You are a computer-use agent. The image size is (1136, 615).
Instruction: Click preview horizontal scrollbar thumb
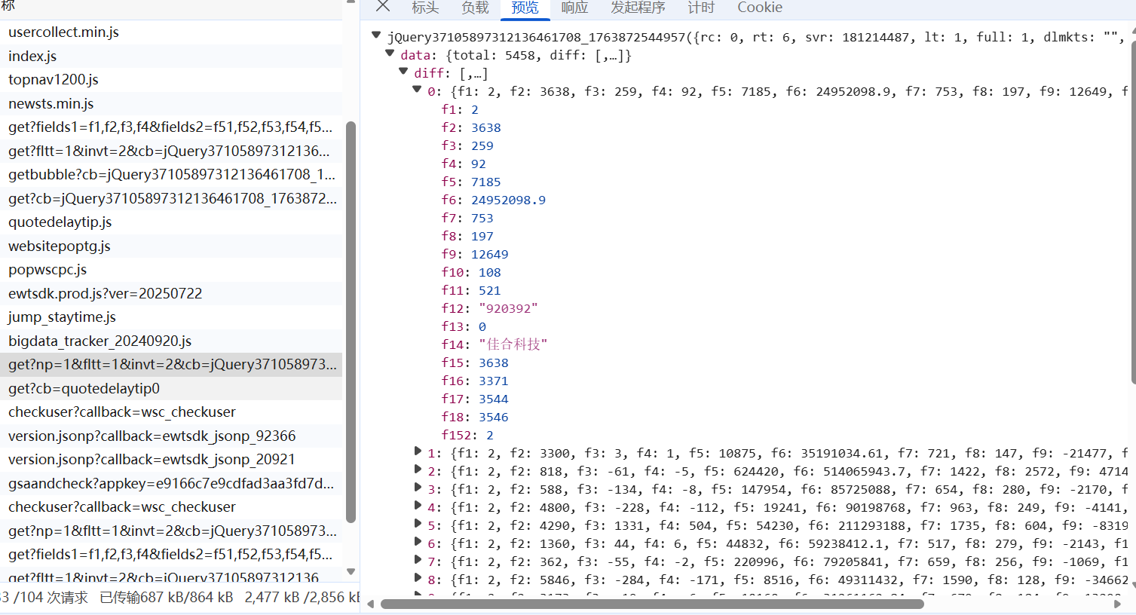point(652,604)
